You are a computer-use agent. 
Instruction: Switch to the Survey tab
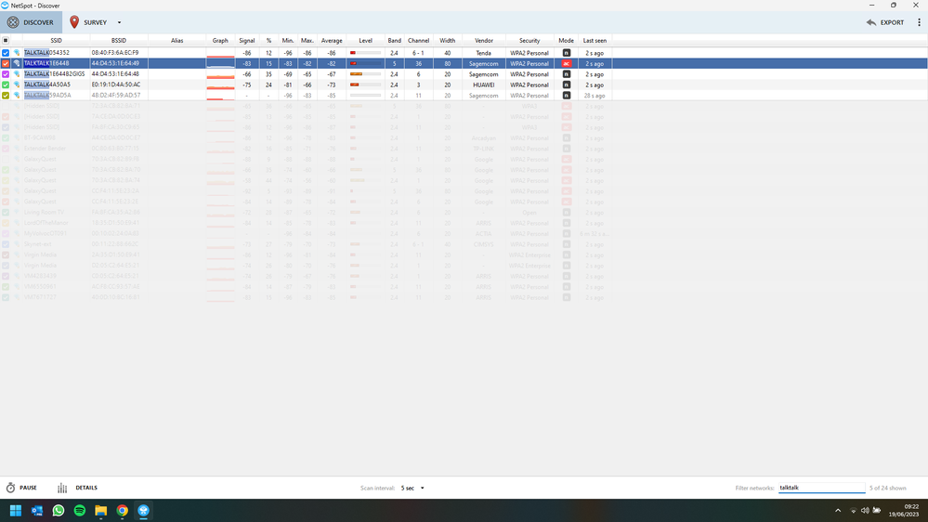pyautogui.click(x=89, y=22)
